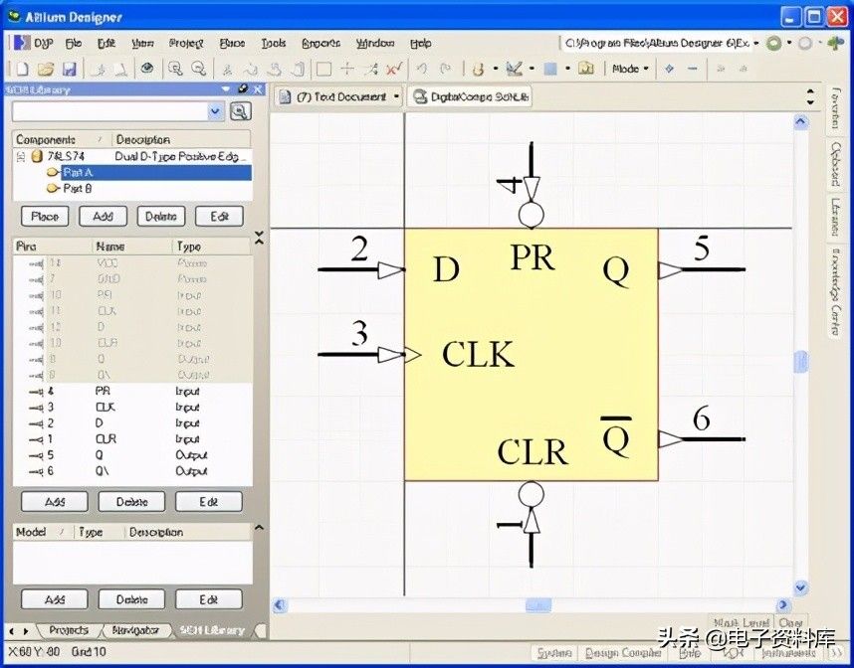This screenshot has height=668, width=854.
Task: Open the Text Document tab dropdown arrow
Action: click(397, 96)
